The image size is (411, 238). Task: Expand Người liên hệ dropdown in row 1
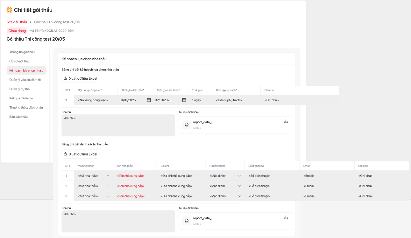click(239, 176)
